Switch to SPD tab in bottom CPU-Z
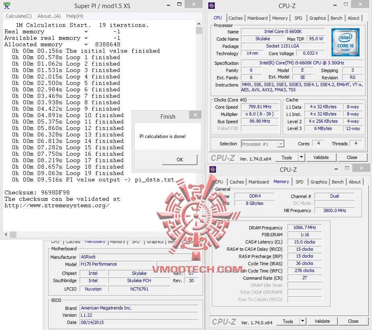Image resolution: width=372 pixels, height=330 pixels. click(299, 182)
